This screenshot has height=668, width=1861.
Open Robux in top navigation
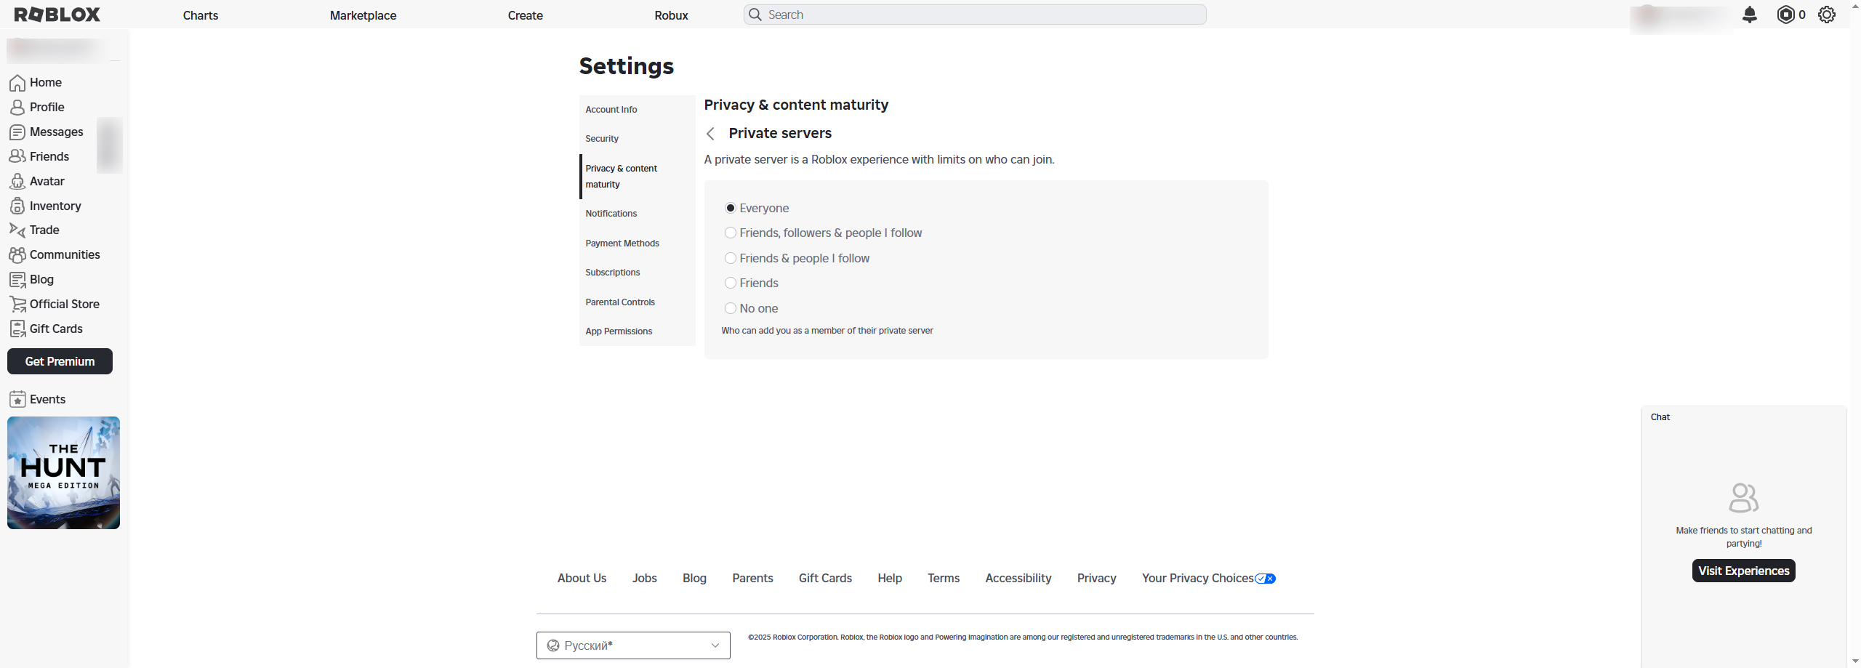[671, 15]
